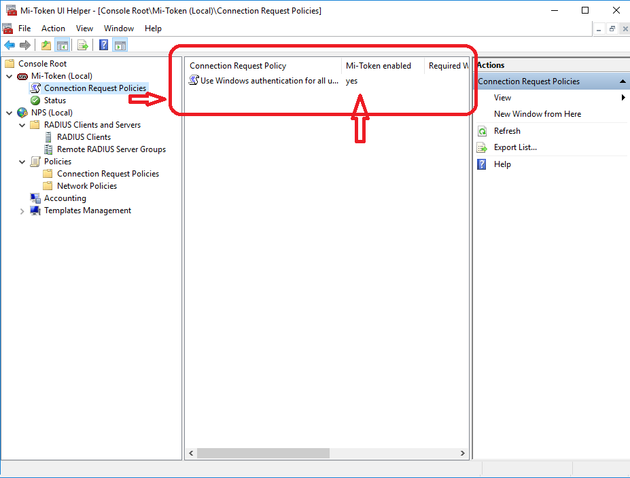Viewport: 630px width, 478px height.
Task: Collapse RADIUS Clients and Servers node
Action: (22, 125)
